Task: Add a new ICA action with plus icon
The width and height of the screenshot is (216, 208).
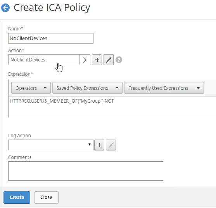Action: (x=97, y=60)
